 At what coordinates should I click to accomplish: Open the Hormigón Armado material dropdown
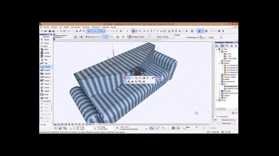coord(139,37)
